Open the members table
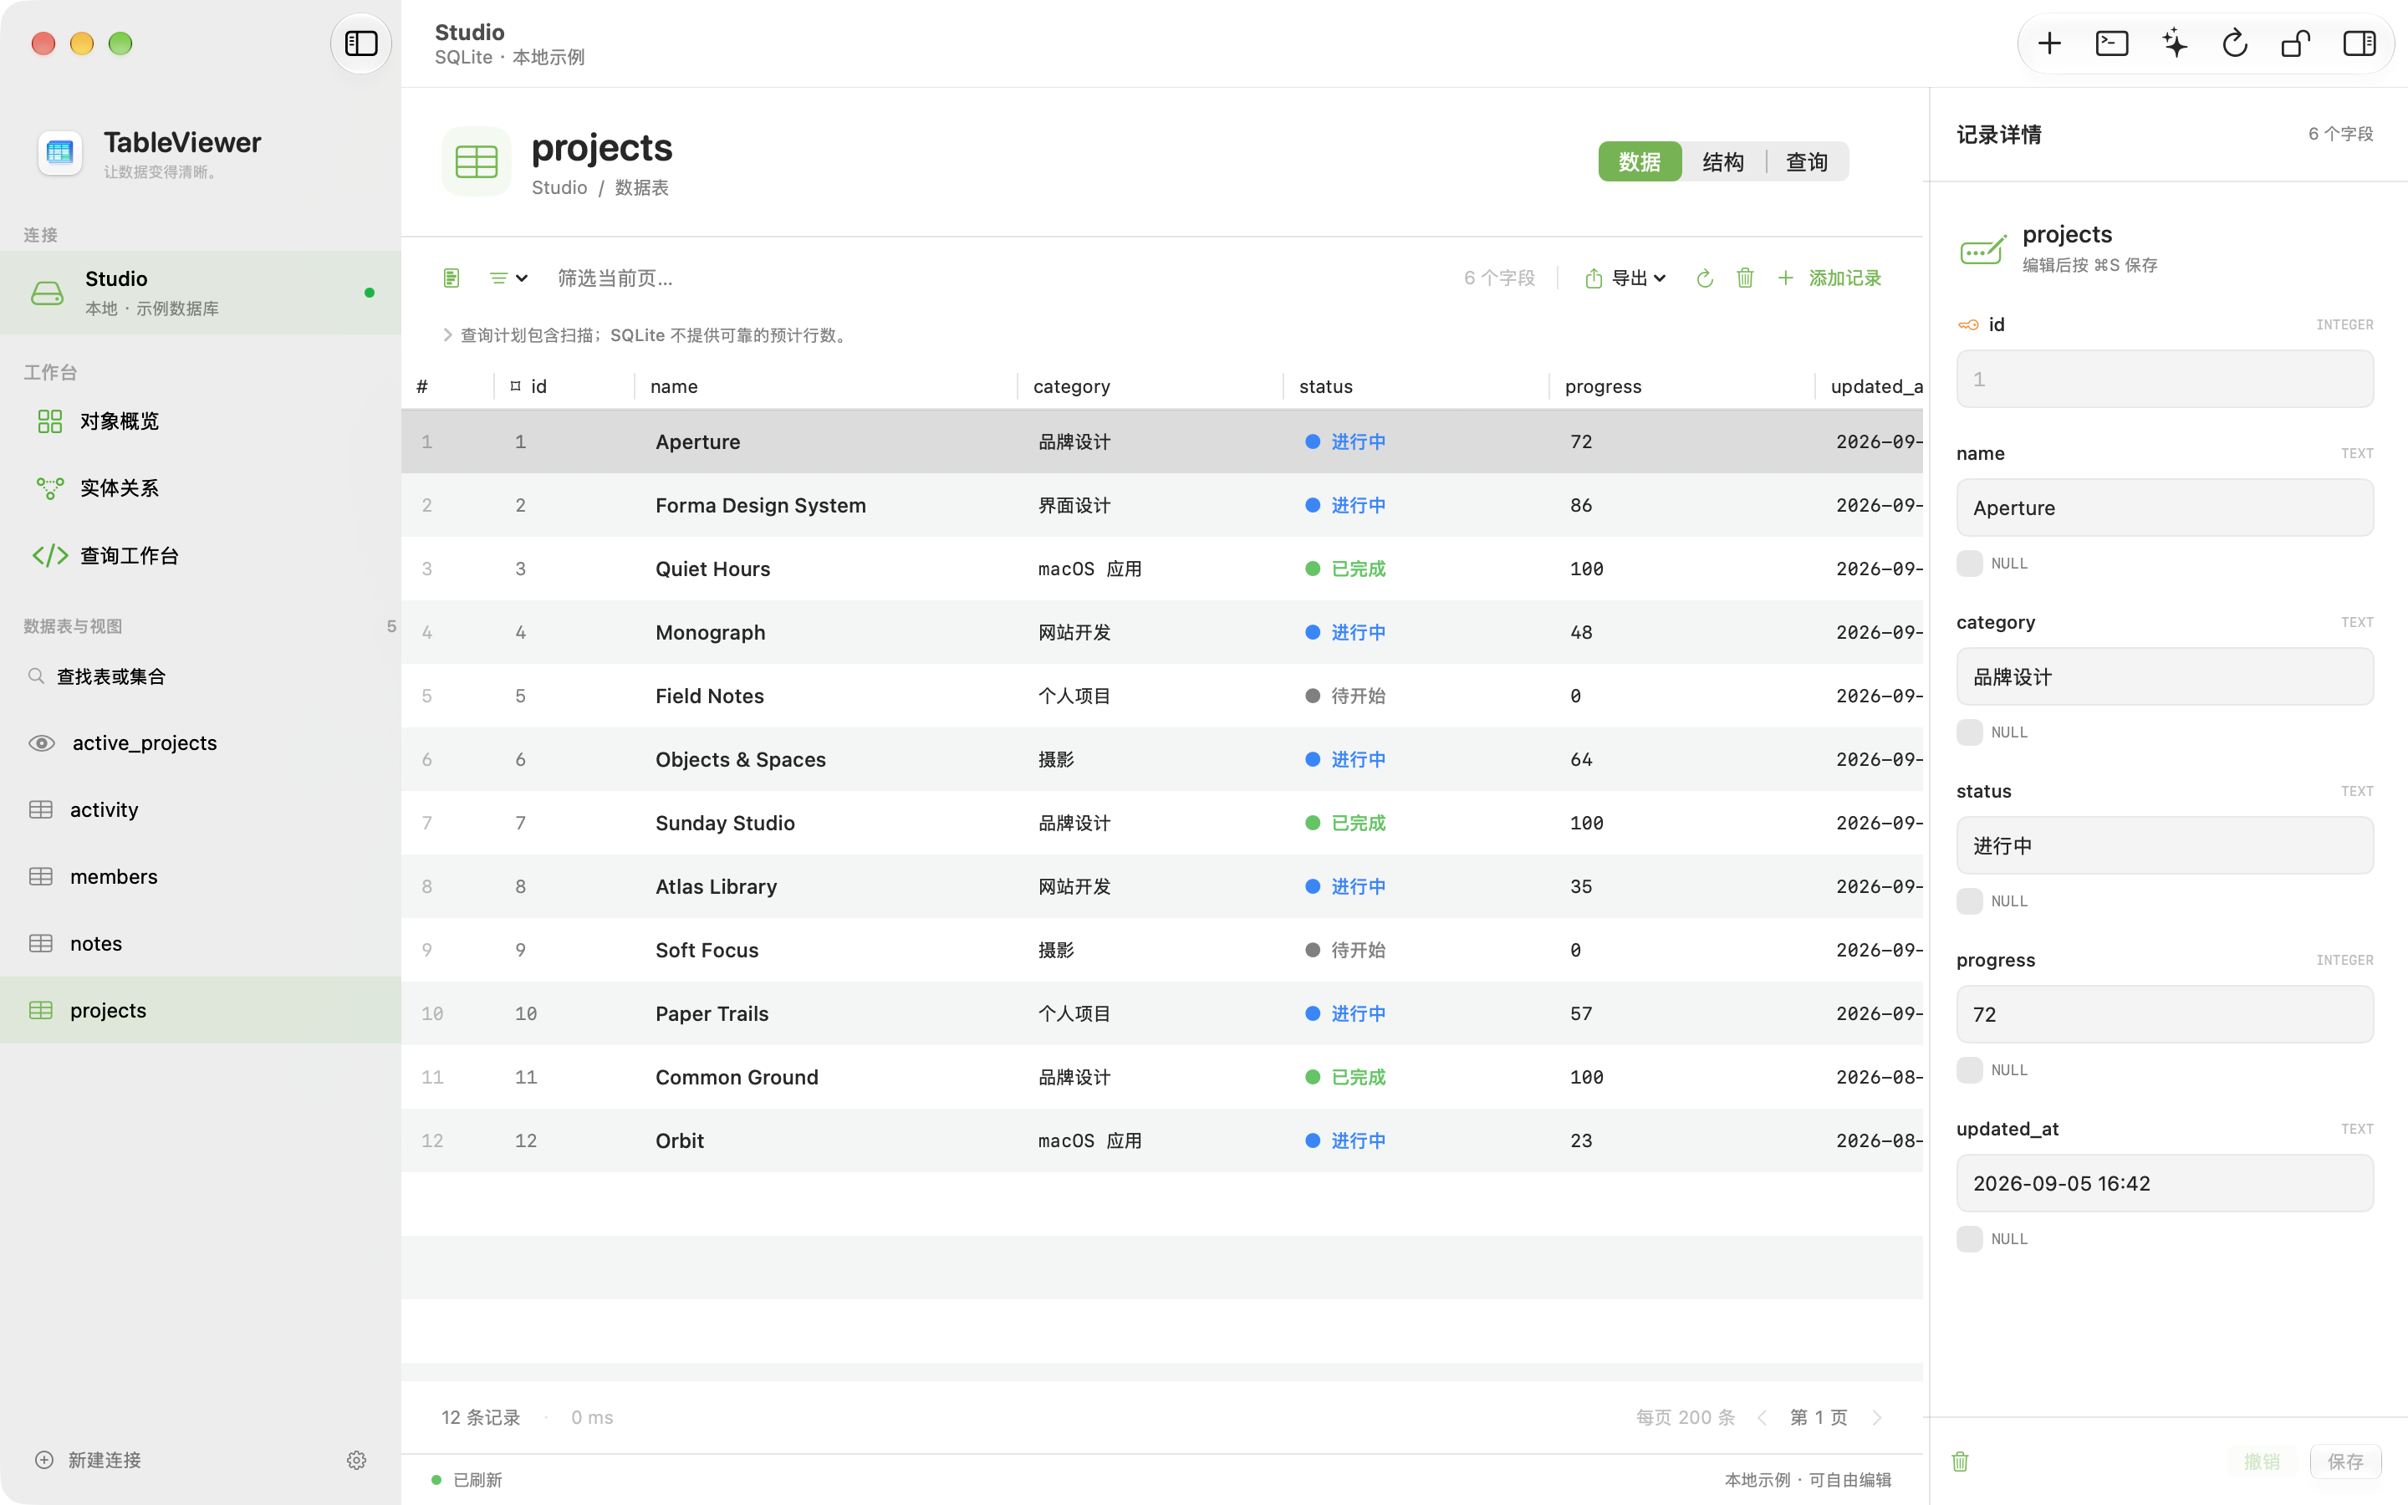The height and width of the screenshot is (1505, 2408). [200, 877]
